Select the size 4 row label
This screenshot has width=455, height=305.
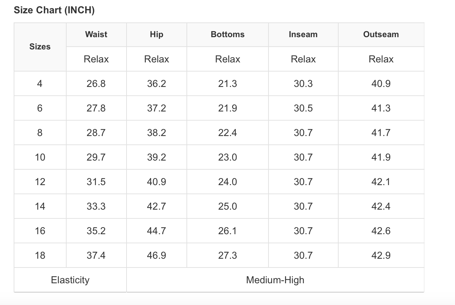point(40,83)
